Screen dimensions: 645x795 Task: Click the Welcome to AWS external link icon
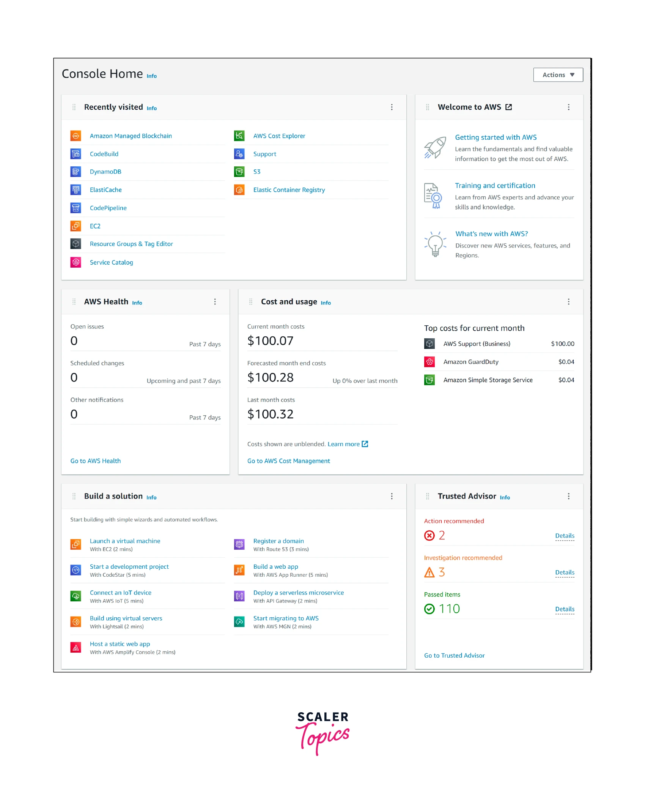pos(508,107)
